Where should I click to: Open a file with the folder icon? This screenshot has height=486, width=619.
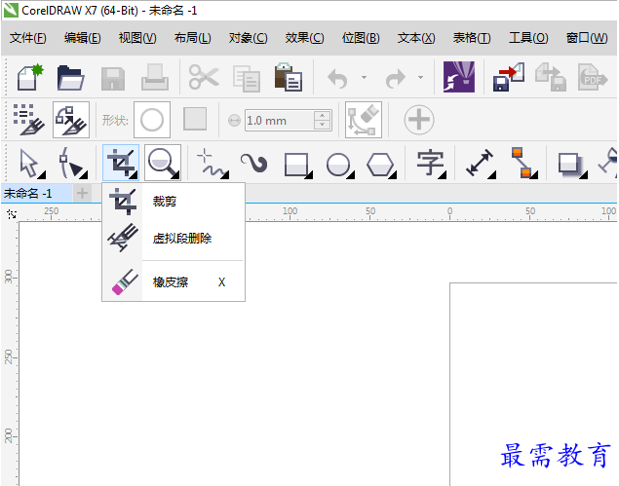click(x=70, y=78)
